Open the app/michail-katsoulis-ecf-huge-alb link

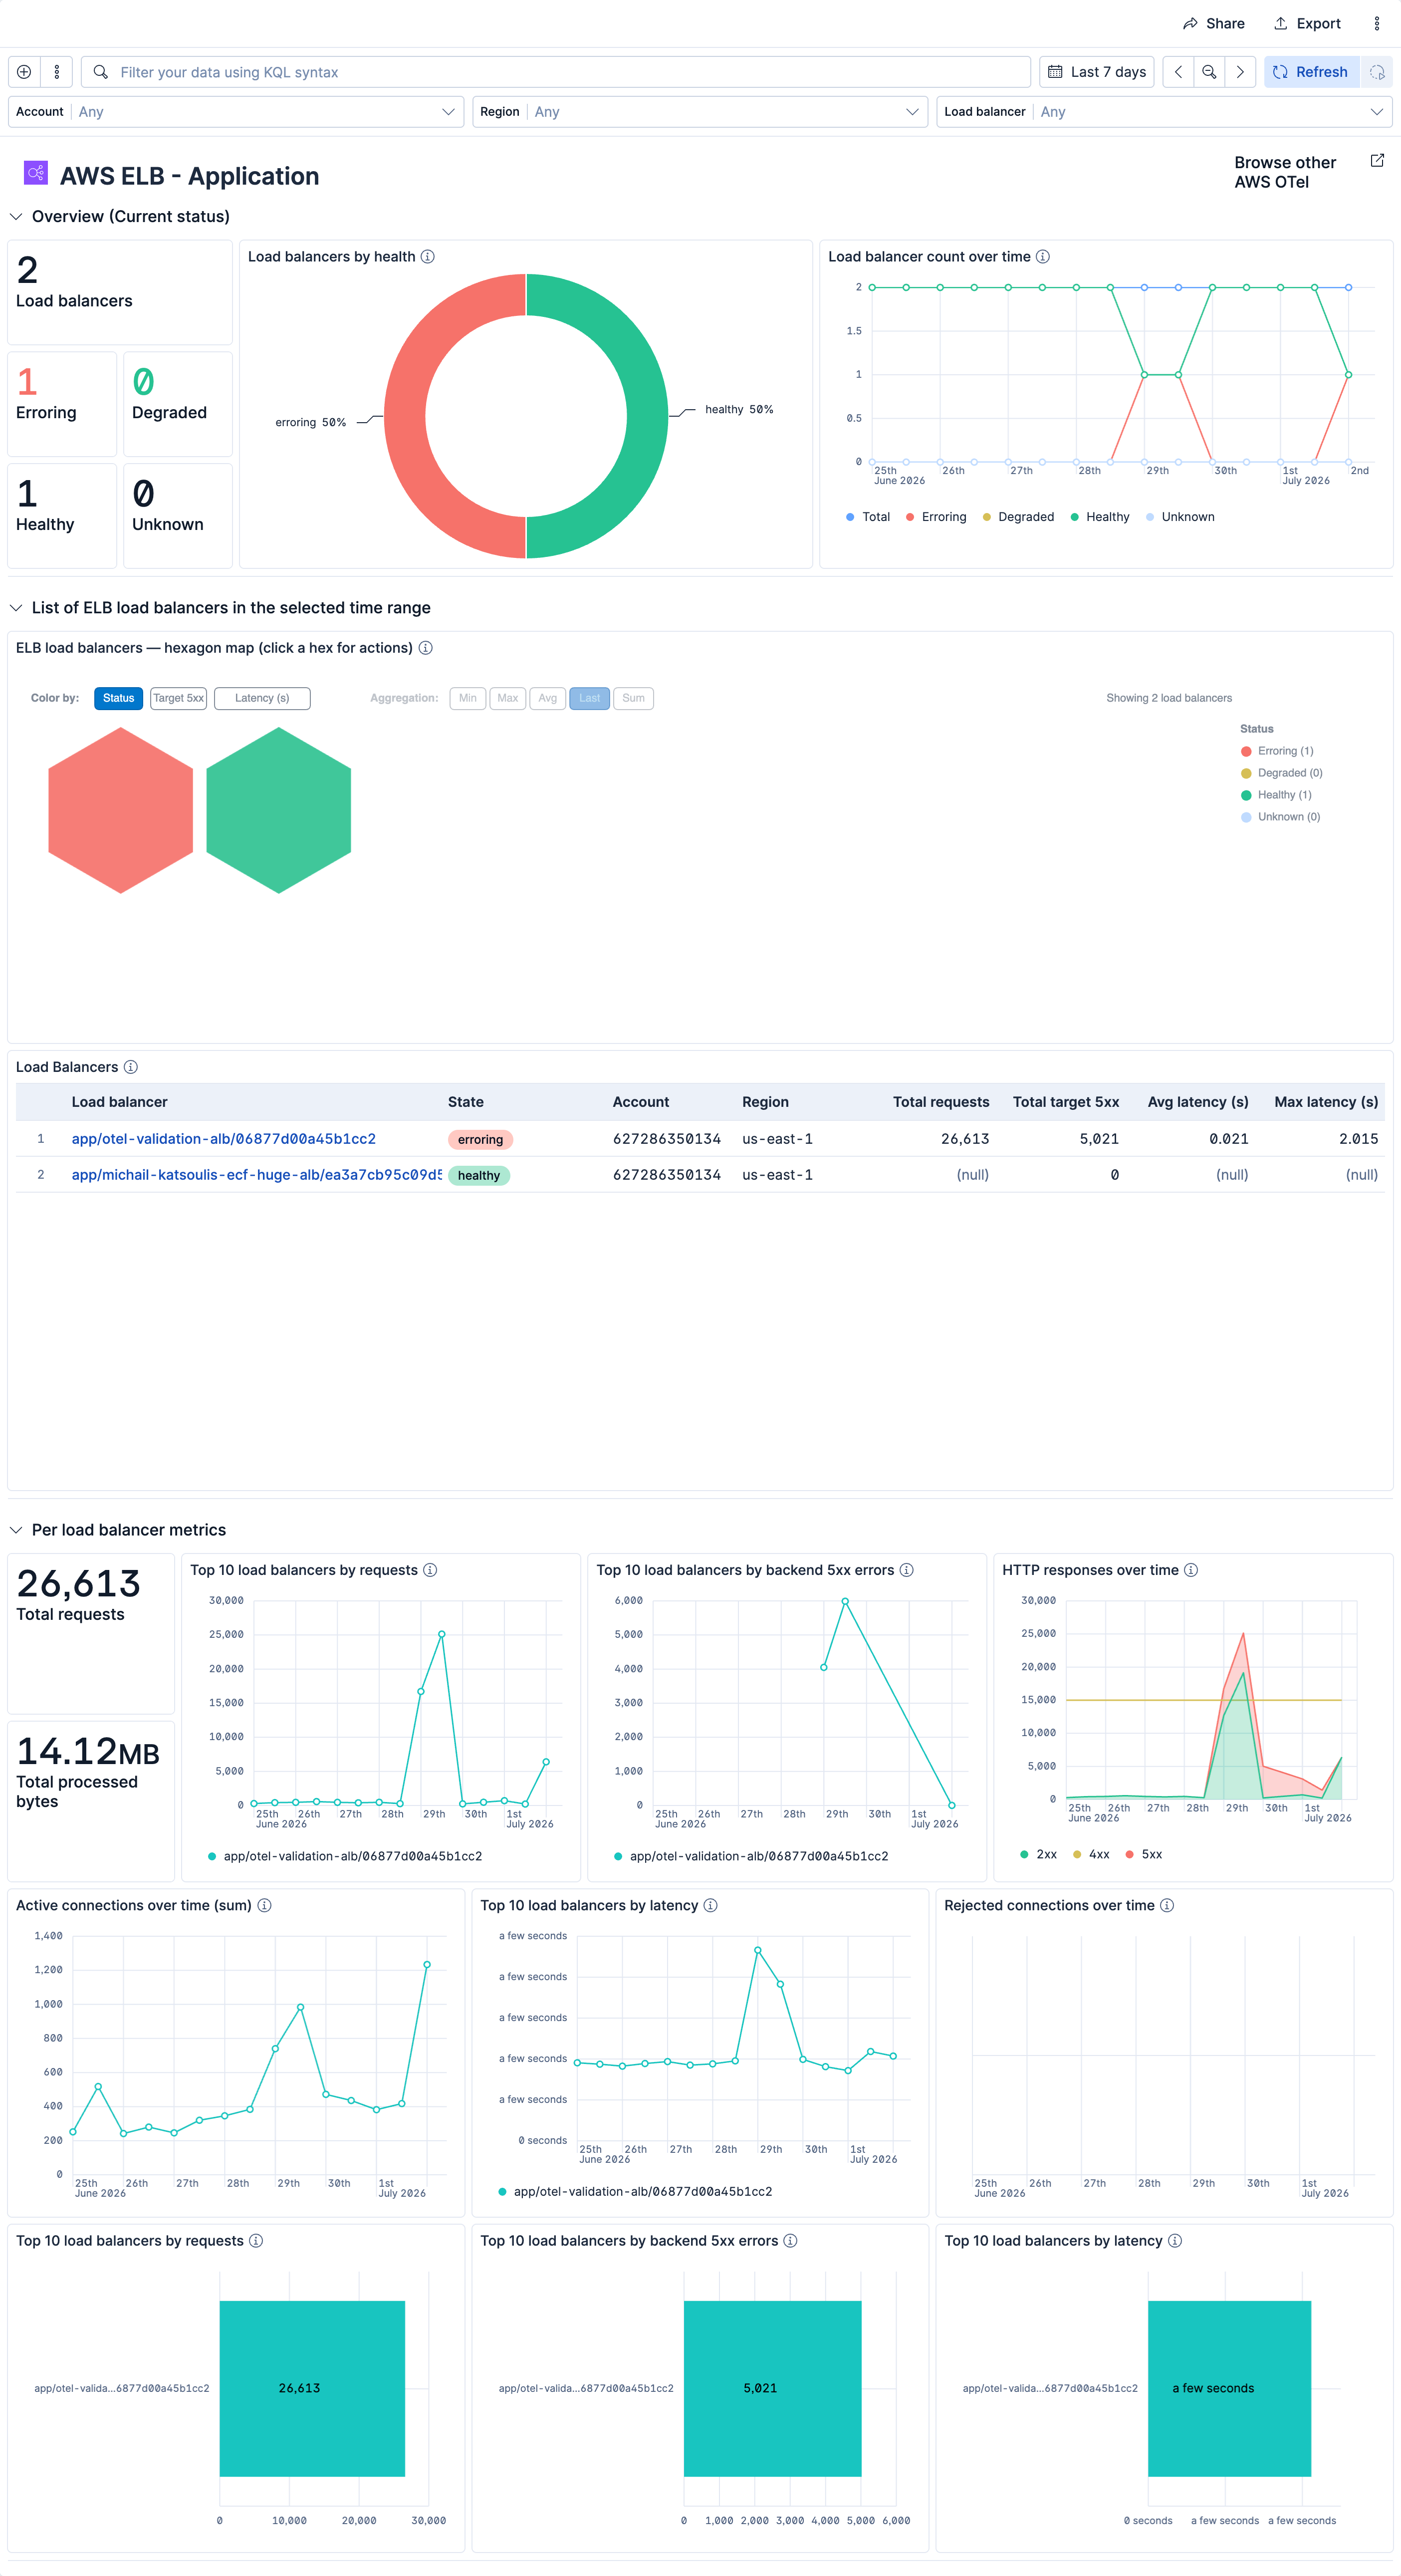[256, 1175]
